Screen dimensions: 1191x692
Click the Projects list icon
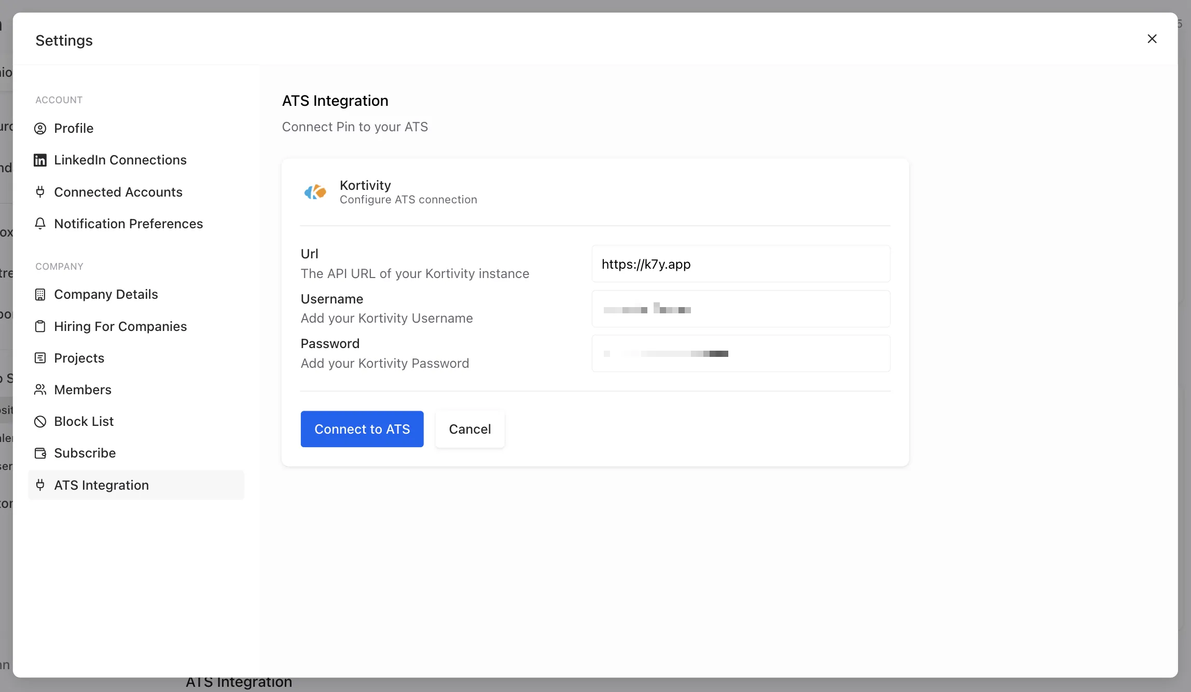(40, 358)
